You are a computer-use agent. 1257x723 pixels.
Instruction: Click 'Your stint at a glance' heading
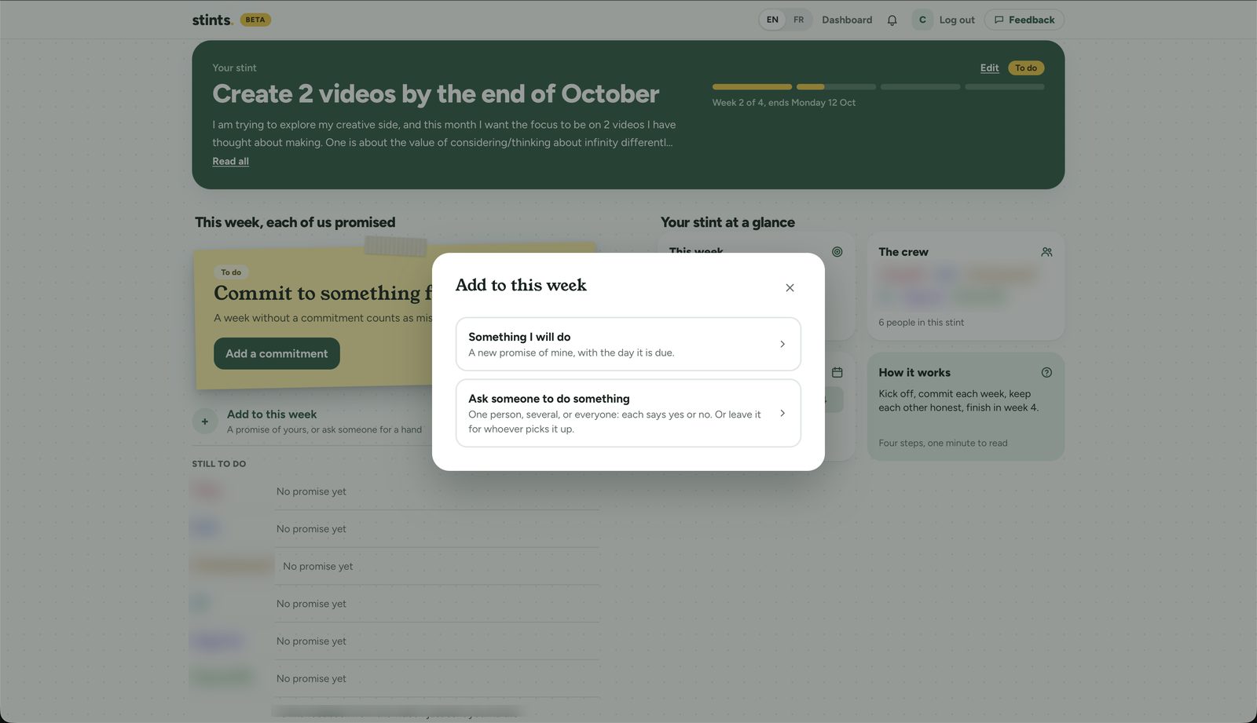point(727,223)
